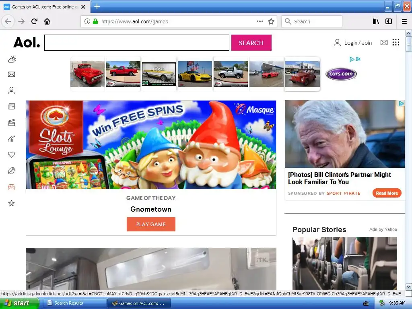Open Sports football icon in sidebar
Viewport: 412px width, 309px height.
pyautogui.click(x=11, y=171)
